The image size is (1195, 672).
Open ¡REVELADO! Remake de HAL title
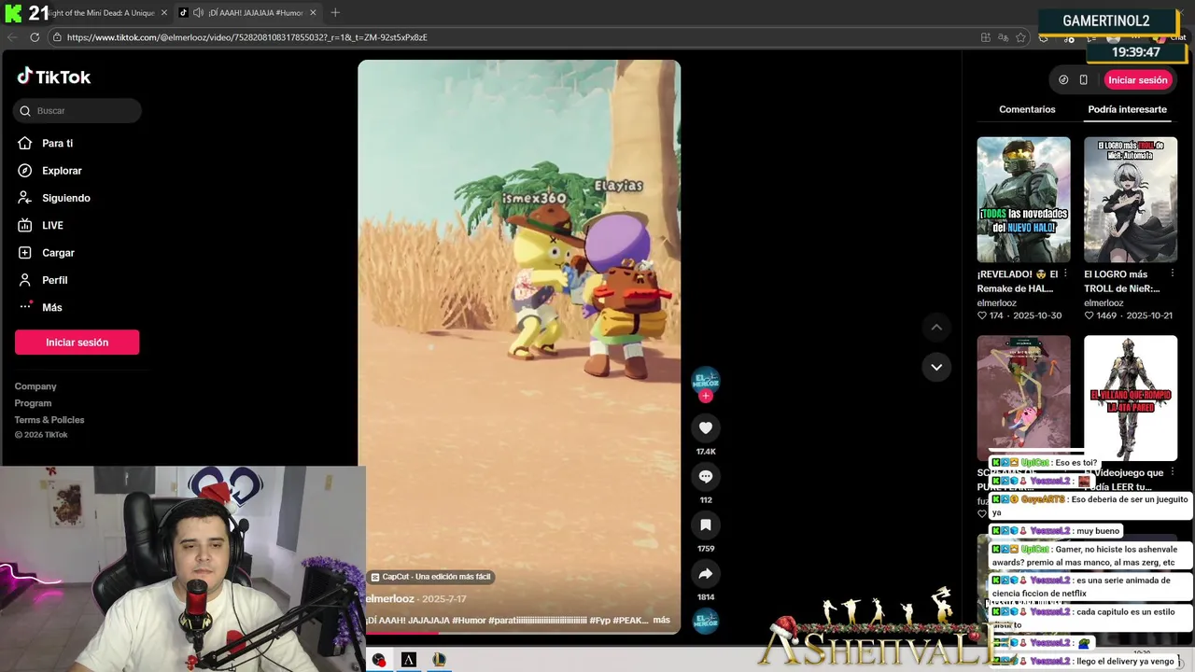[x=1019, y=282]
